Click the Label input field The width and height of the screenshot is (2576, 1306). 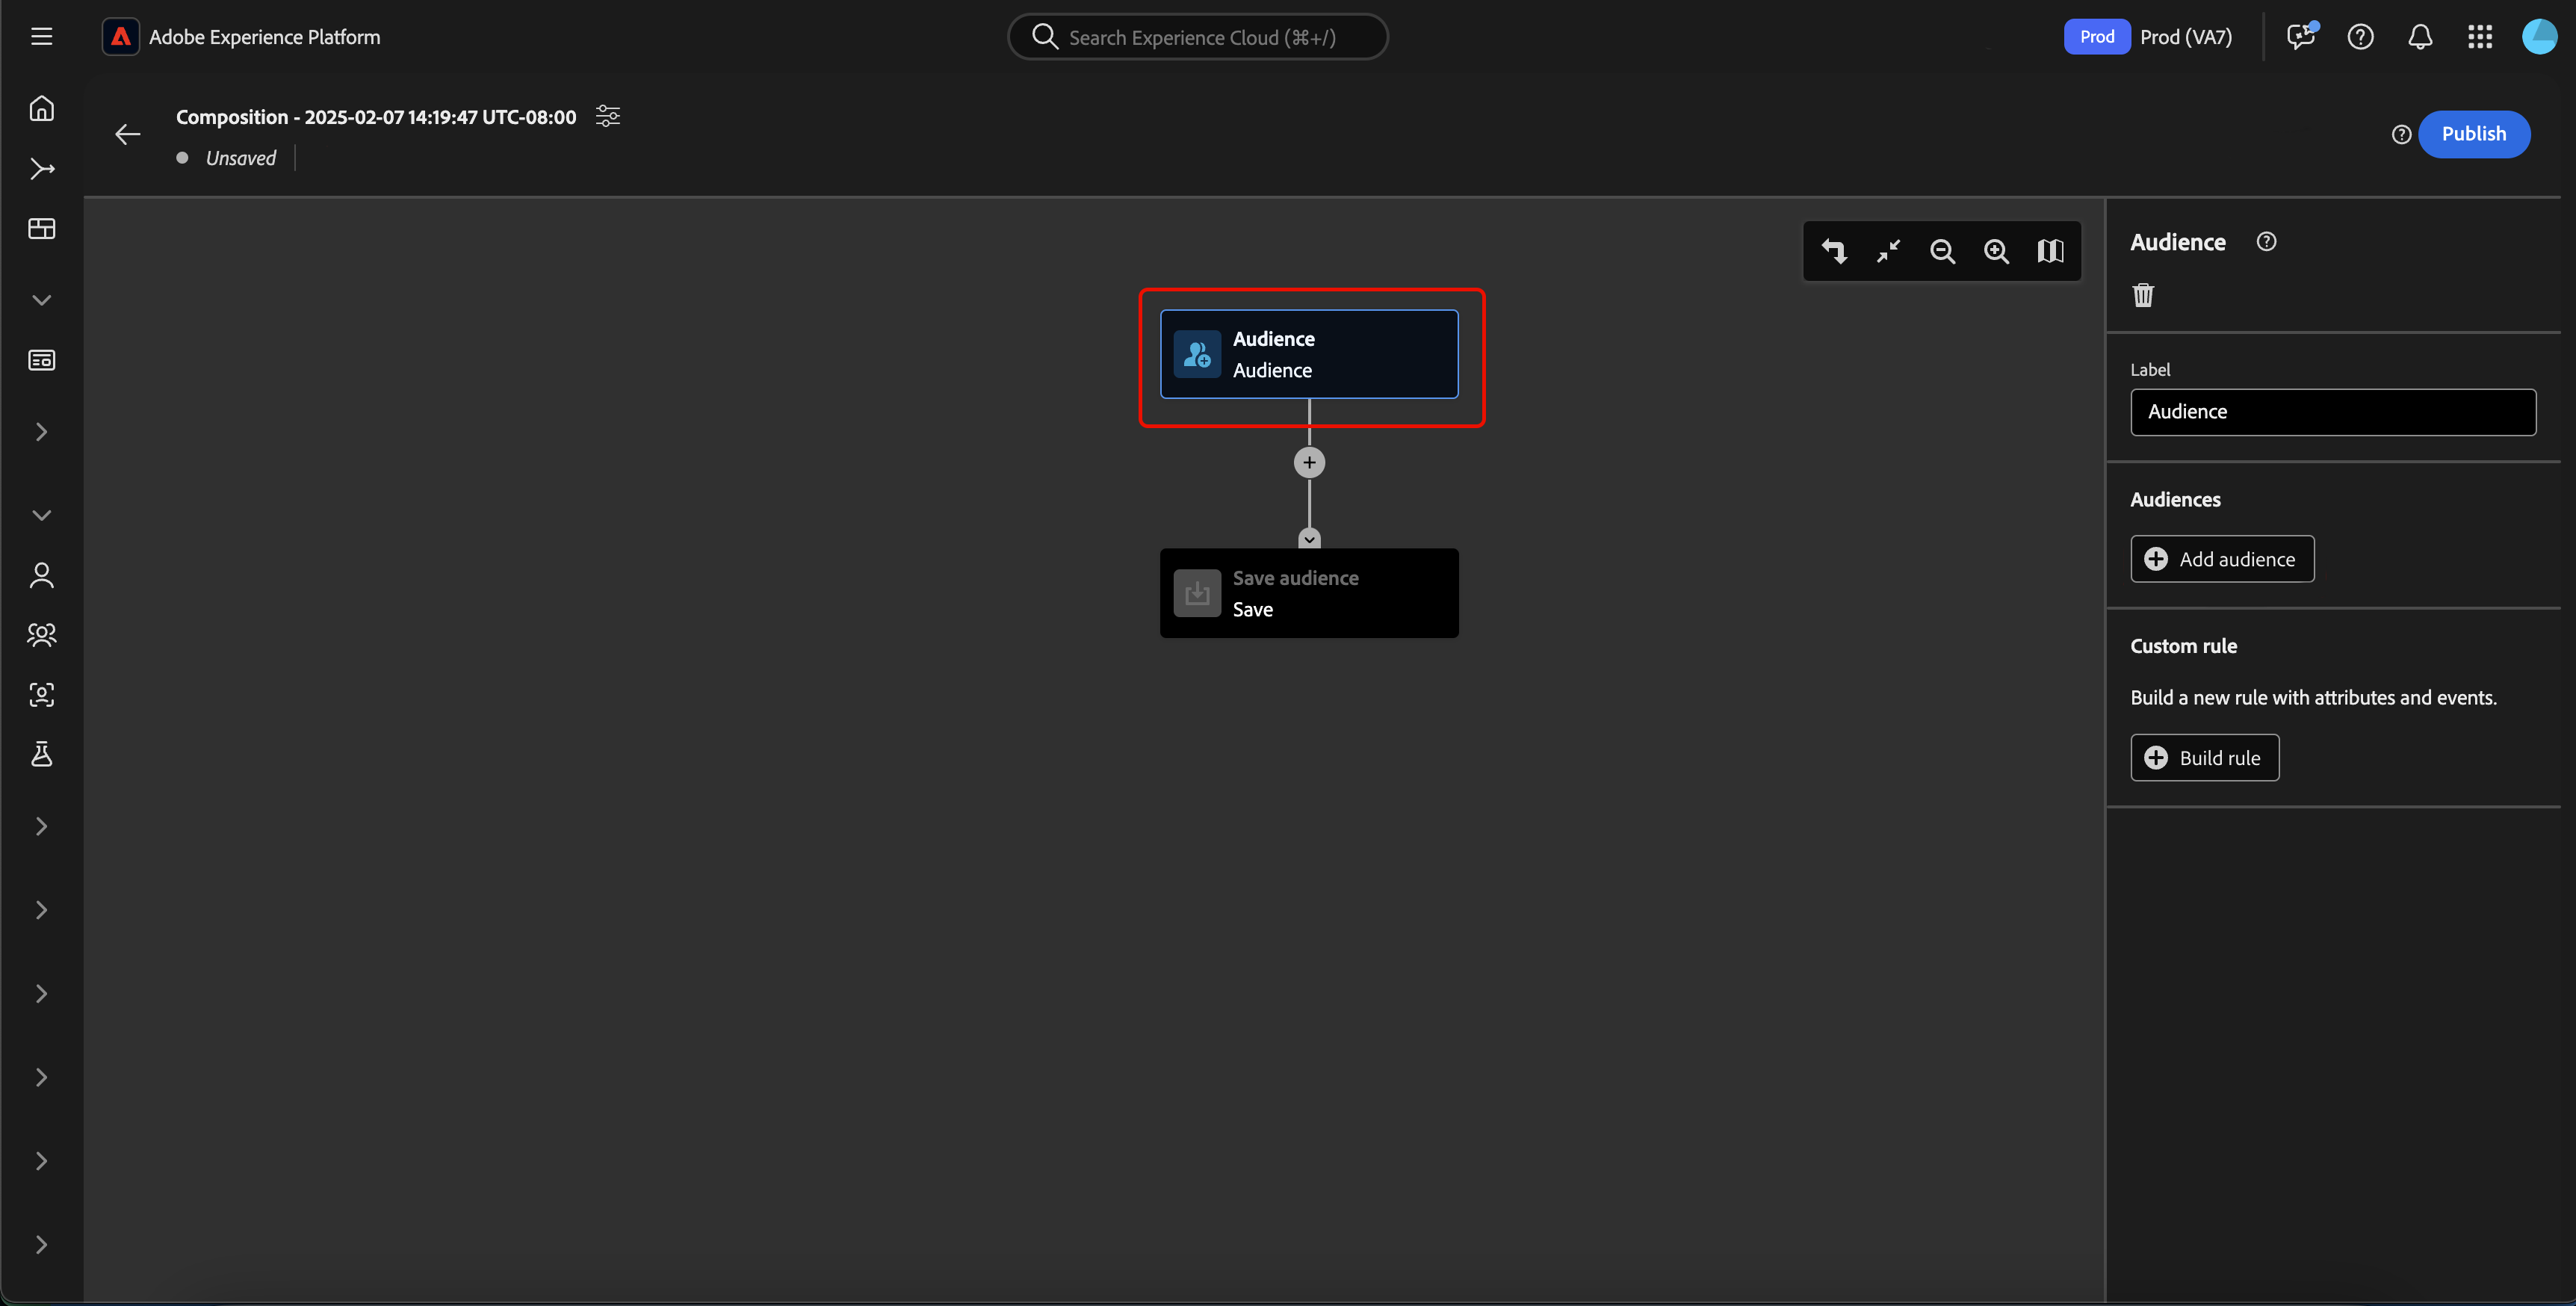pyautogui.click(x=2332, y=412)
